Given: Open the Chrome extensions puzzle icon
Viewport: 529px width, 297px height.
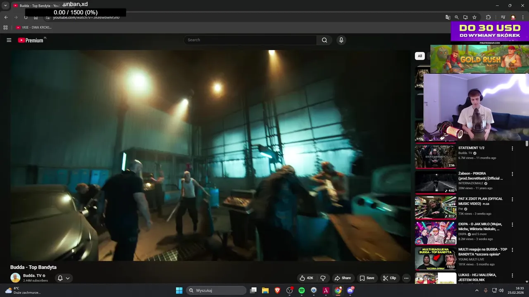Looking at the screenshot, I should click(488, 17).
